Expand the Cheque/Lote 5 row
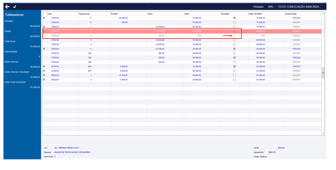The image size is (336, 170). coord(44,49)
